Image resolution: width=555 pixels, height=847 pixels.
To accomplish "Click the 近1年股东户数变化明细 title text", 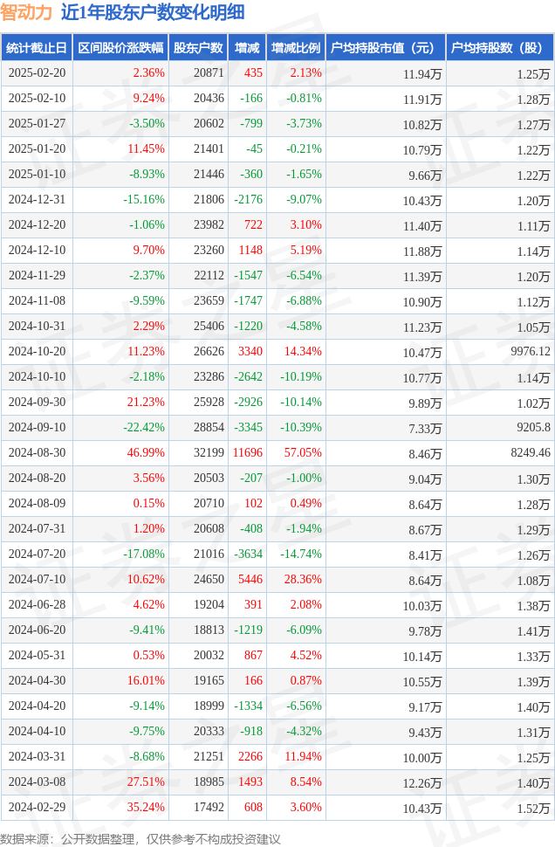I will point(153,12).
